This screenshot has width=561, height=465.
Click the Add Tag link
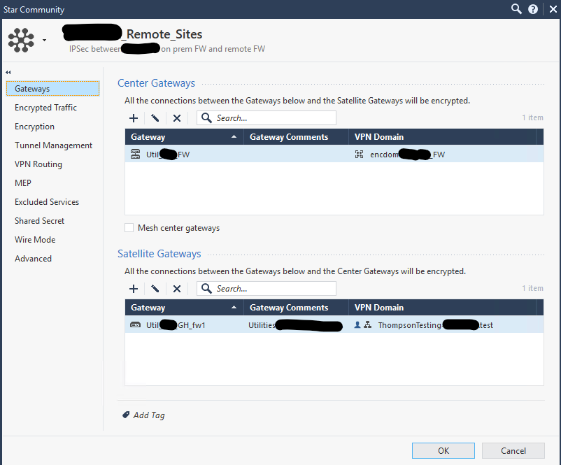149,415
